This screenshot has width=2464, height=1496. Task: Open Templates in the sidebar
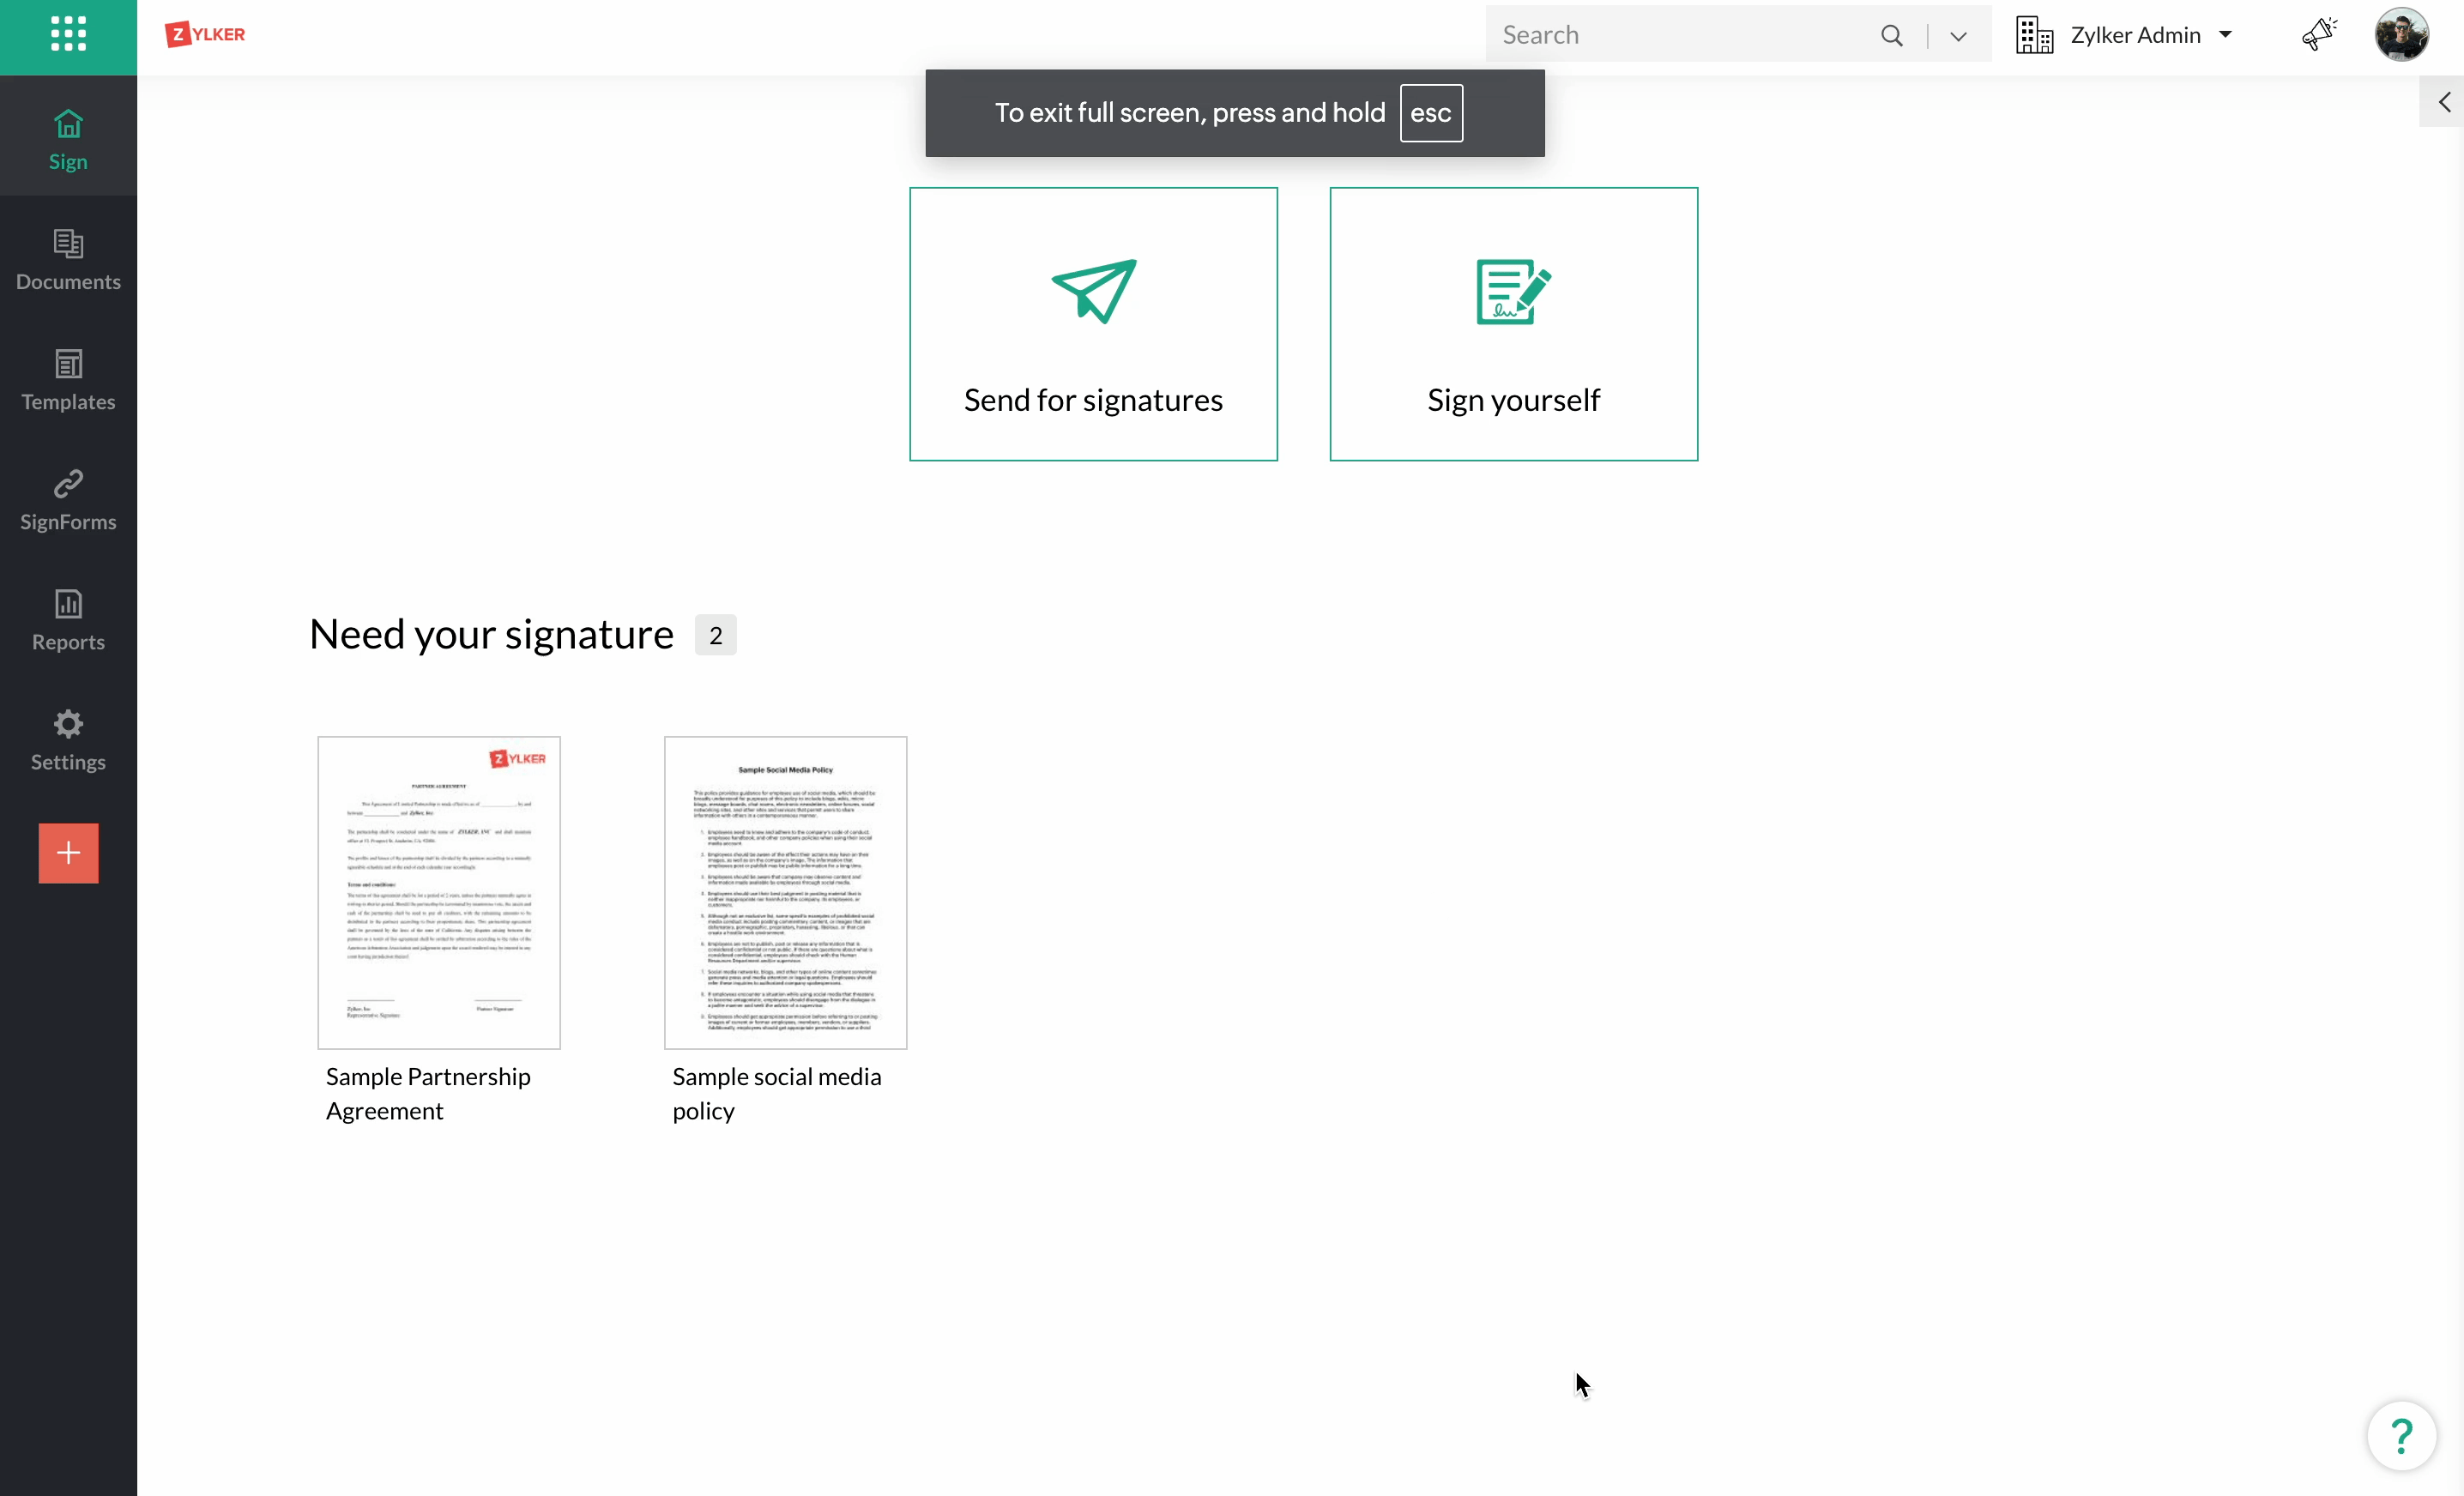pyautogui.click(x=68, y=379)
